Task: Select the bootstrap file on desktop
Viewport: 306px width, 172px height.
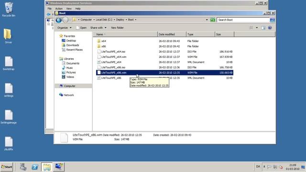Action: click(9, 63)
